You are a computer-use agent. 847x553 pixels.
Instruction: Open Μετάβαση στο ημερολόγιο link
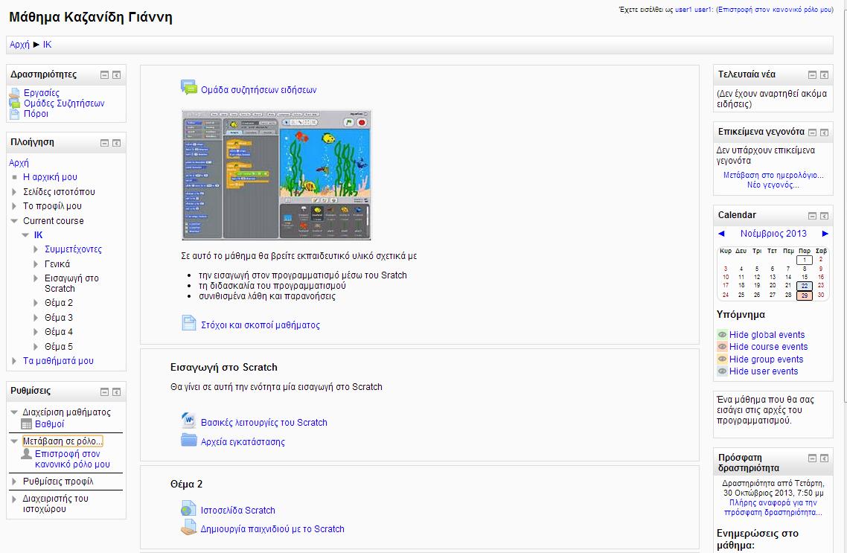(x=773, y=175)
